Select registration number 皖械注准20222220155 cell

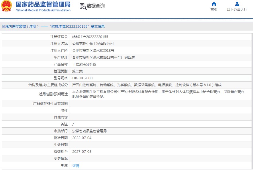click(x=90, y=37)
